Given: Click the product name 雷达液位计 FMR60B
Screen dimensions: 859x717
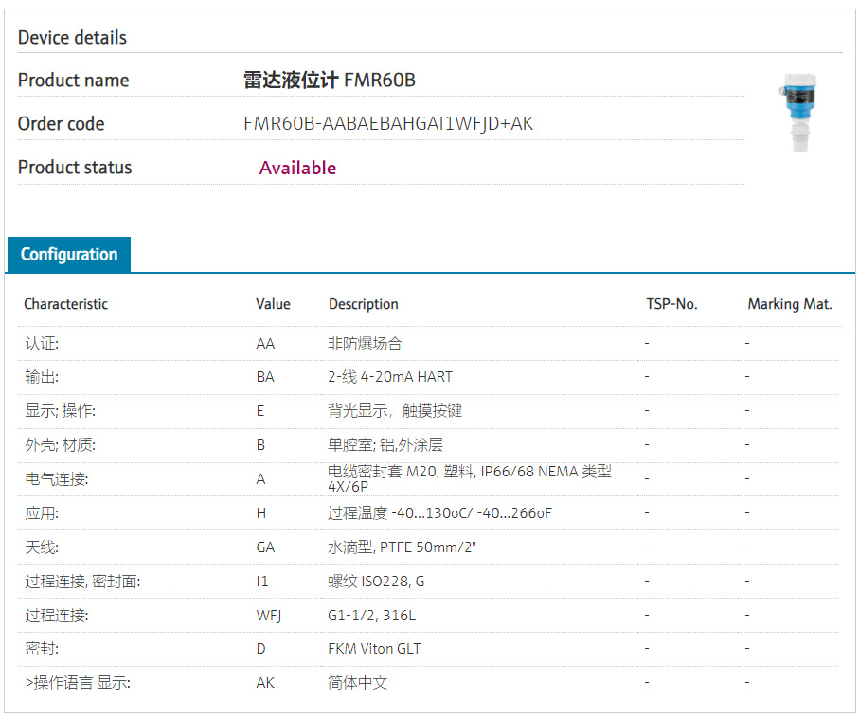Looking at the screenshot, I should click(x=330, y=80).
